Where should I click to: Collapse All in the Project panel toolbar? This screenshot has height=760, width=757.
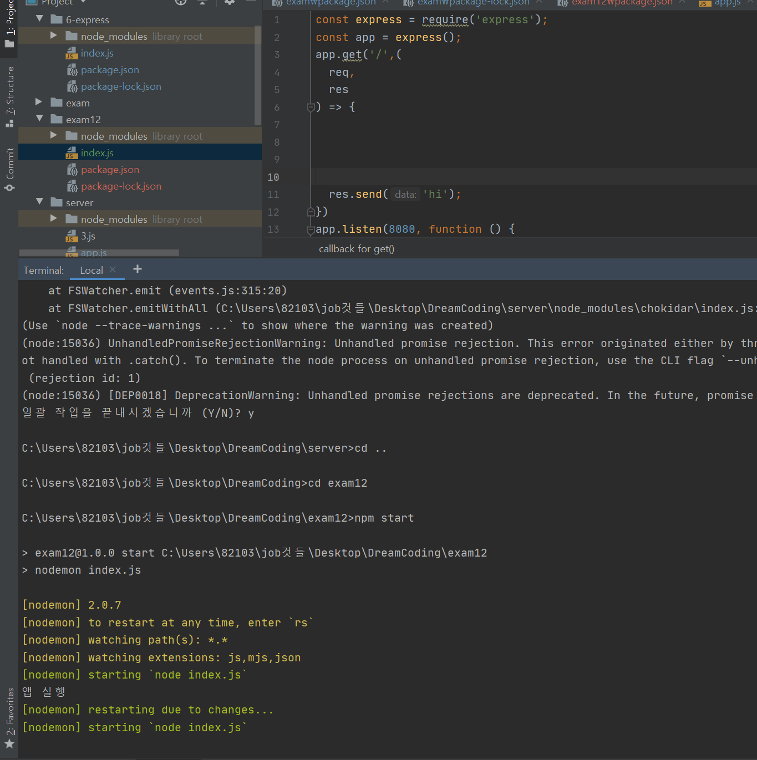coord(202,3)
